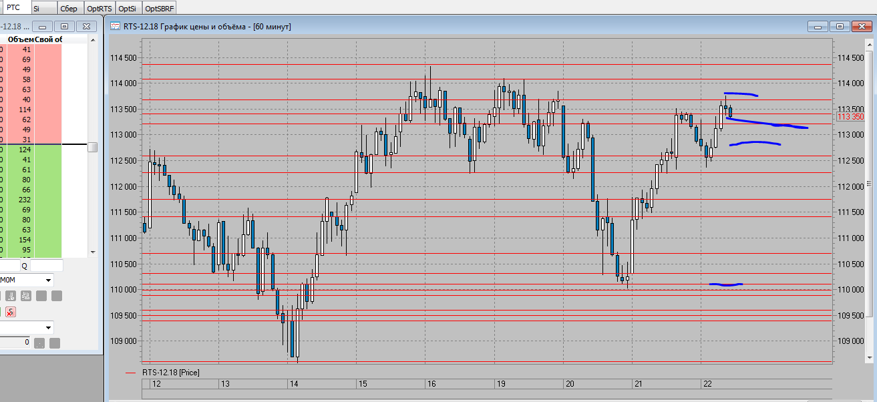This screenshot has height=402, width=877.
Task: Click the order book scroll down arrow
Action: (93, 252)
